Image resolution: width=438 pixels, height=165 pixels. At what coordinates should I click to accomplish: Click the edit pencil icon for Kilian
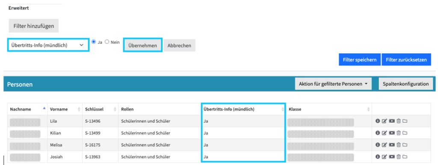[x=385, y=133]
